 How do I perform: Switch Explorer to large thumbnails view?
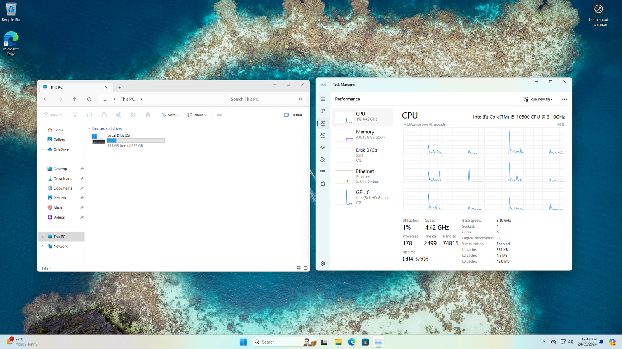(306, 268)
